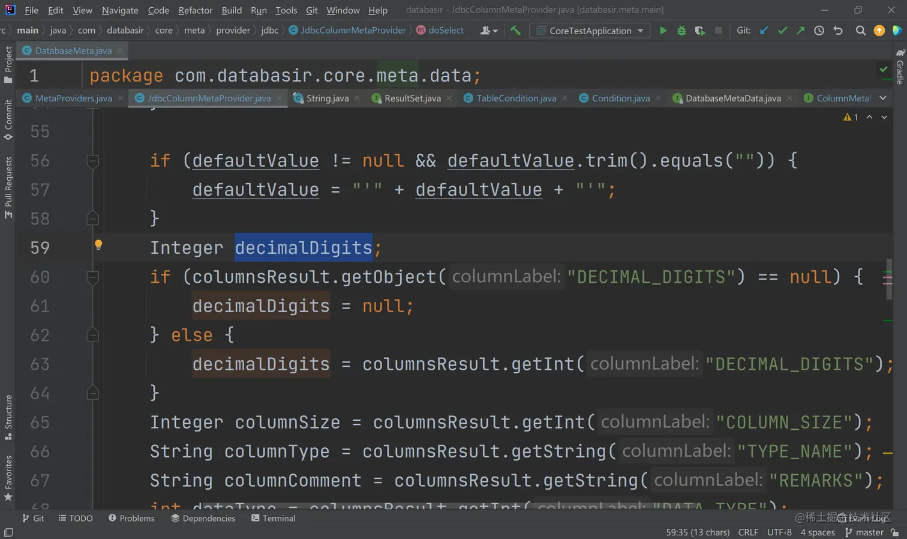
Task: Open the File menu
Action: pyautogui.click(x=31, y=10)
